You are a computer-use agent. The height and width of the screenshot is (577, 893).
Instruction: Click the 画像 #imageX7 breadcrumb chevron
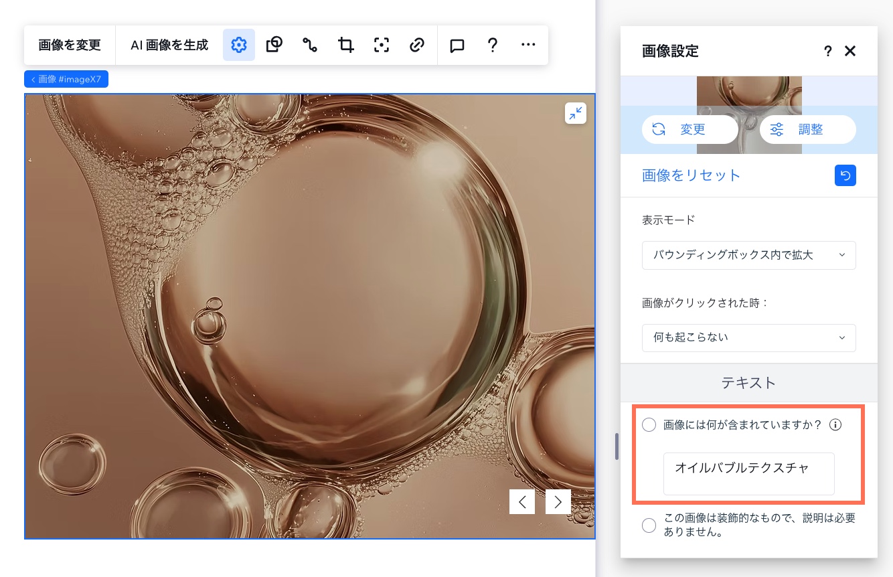point(33,79)
